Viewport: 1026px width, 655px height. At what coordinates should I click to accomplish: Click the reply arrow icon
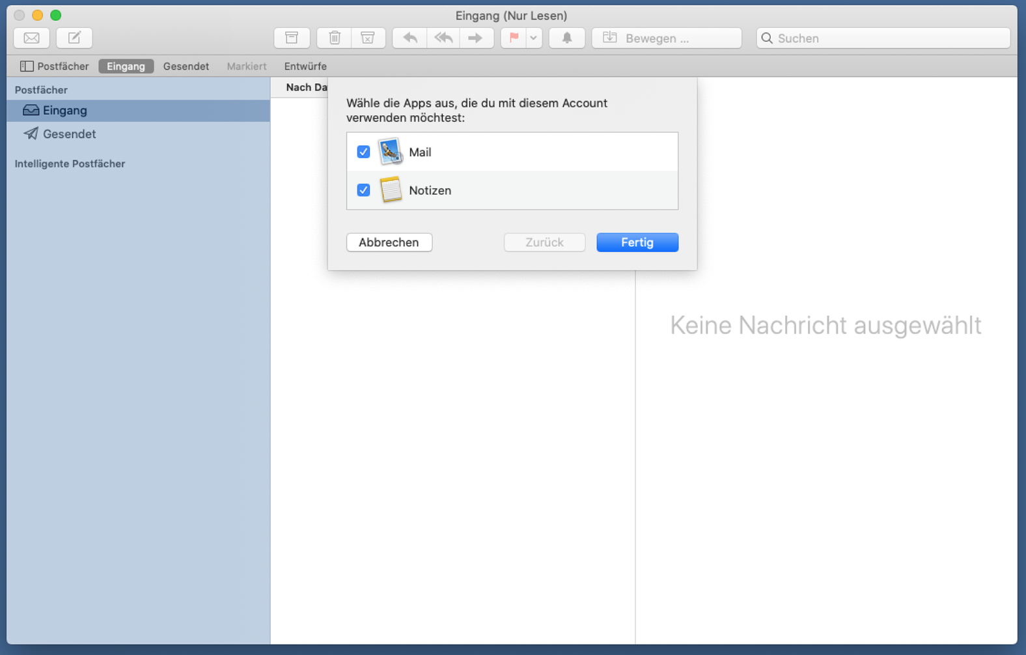[x=409, y=38]
